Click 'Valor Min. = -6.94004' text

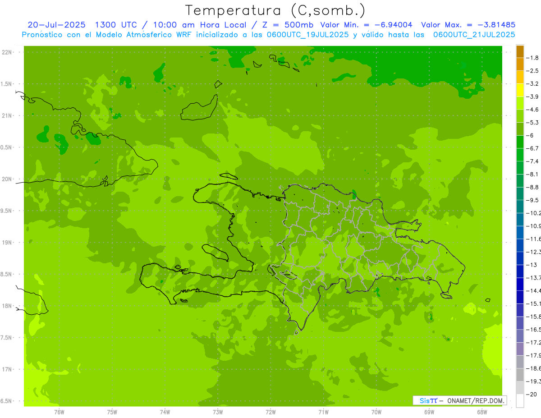click(x=366, y=25)
